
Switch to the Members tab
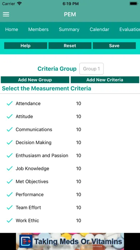38,29
